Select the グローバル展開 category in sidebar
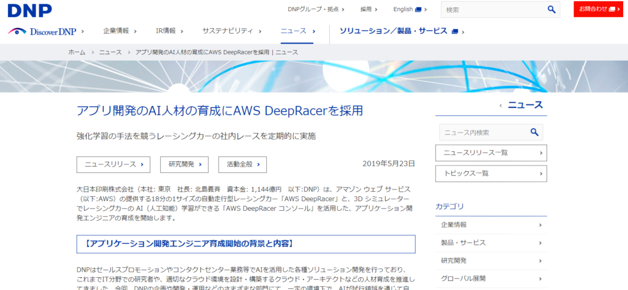The width and height of the screenshot is (628, 290). (x=491, y=279)
